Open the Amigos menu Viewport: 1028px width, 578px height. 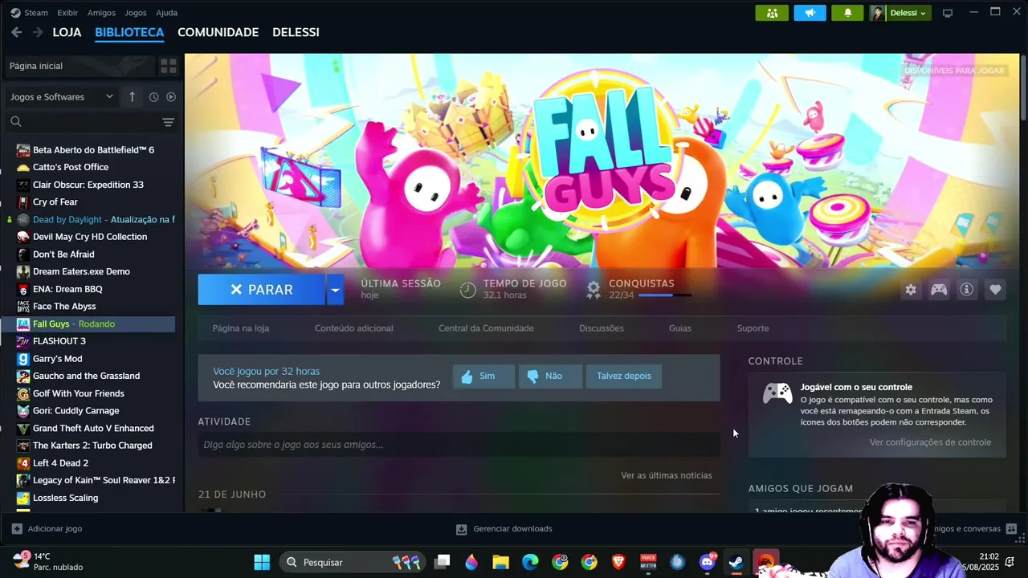click(101, 13)
